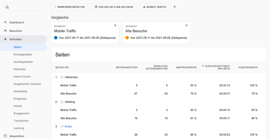Open Engagement report
270x139 pixels.
point(21,113)
